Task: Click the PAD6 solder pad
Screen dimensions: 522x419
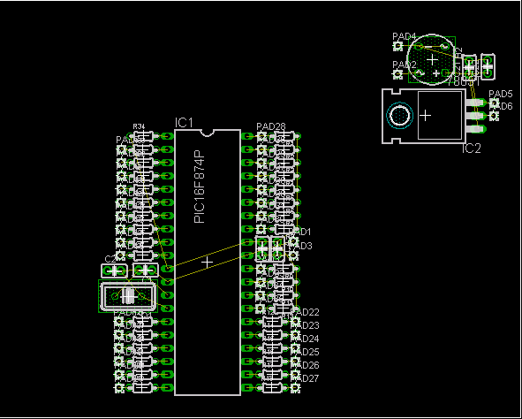Action: [x=495, y=116]
